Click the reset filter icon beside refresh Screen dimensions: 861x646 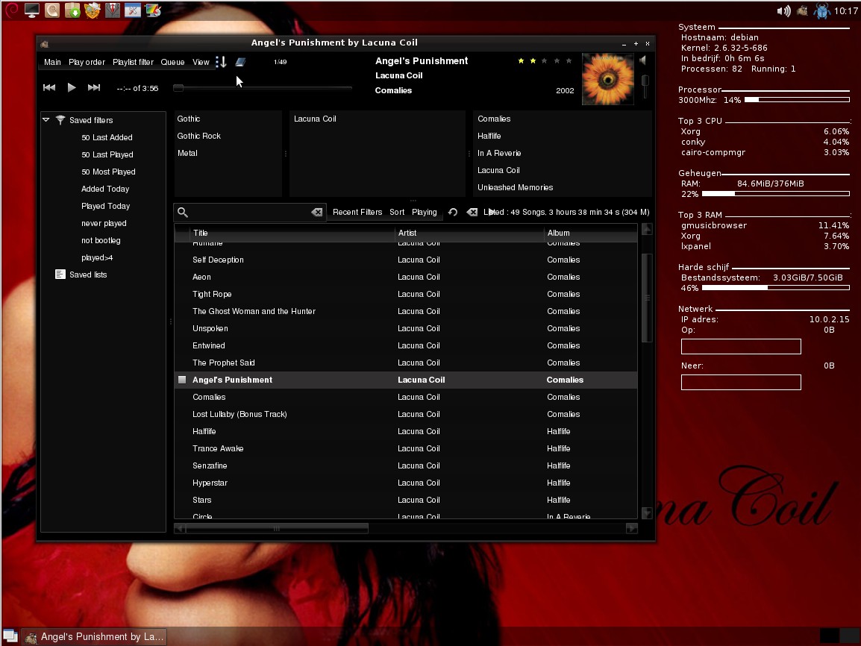(472, 212)
